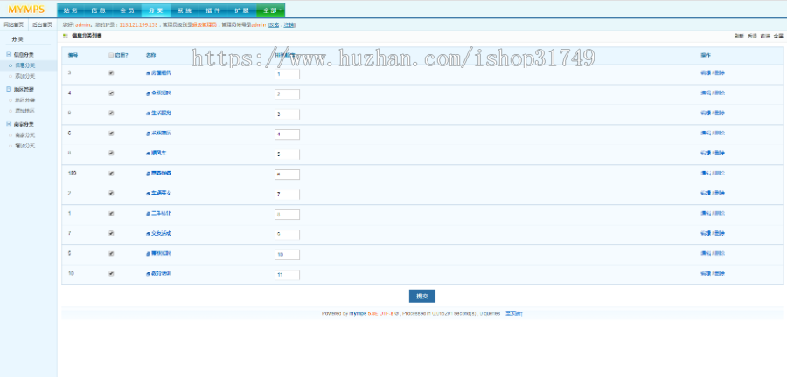Click 全屏 fullscreen at top right
The width and height of the screenshot is (787, 377).
point(778,36)
